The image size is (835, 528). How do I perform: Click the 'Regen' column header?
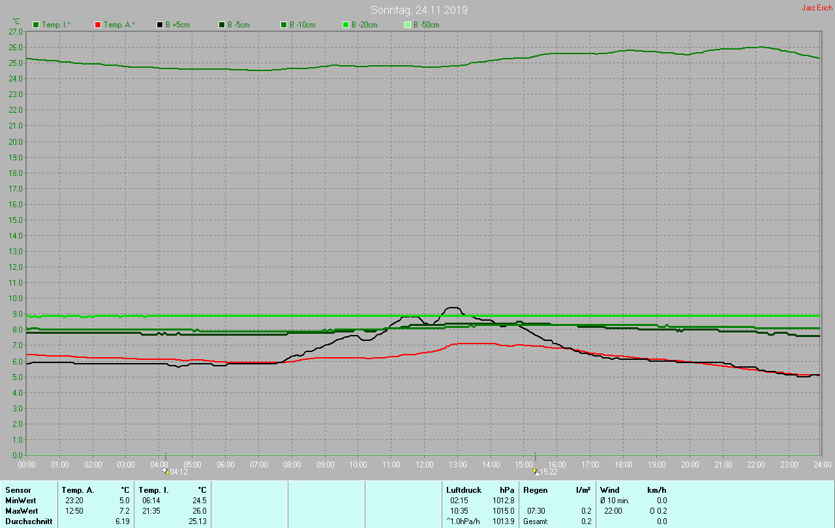tap(535, 490)
